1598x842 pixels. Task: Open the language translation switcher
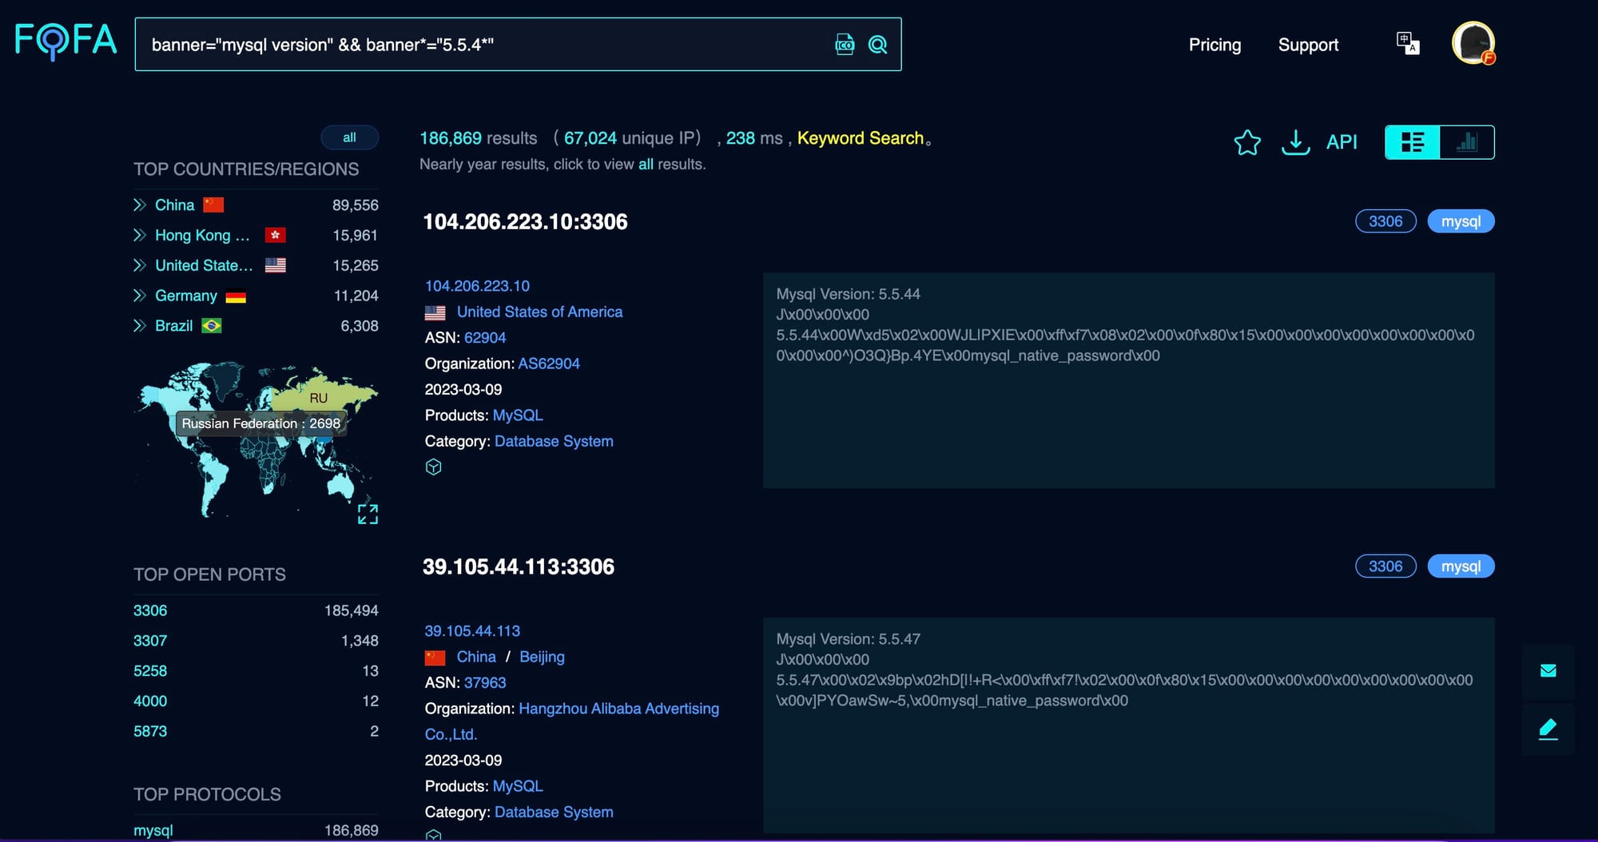[x=1407, y=43]
